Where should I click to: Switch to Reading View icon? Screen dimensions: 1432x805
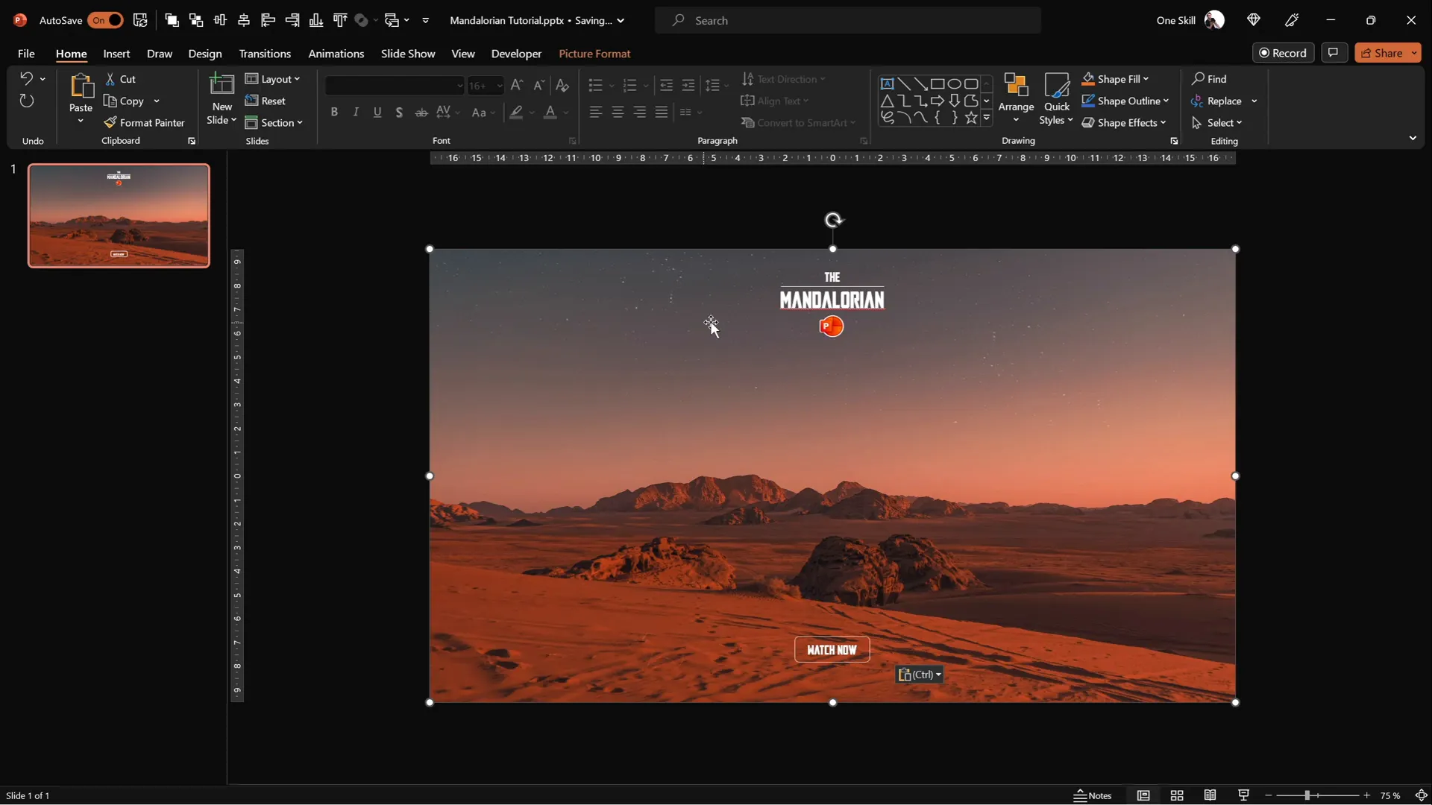pyautogui.click(x=1210, y=796)
